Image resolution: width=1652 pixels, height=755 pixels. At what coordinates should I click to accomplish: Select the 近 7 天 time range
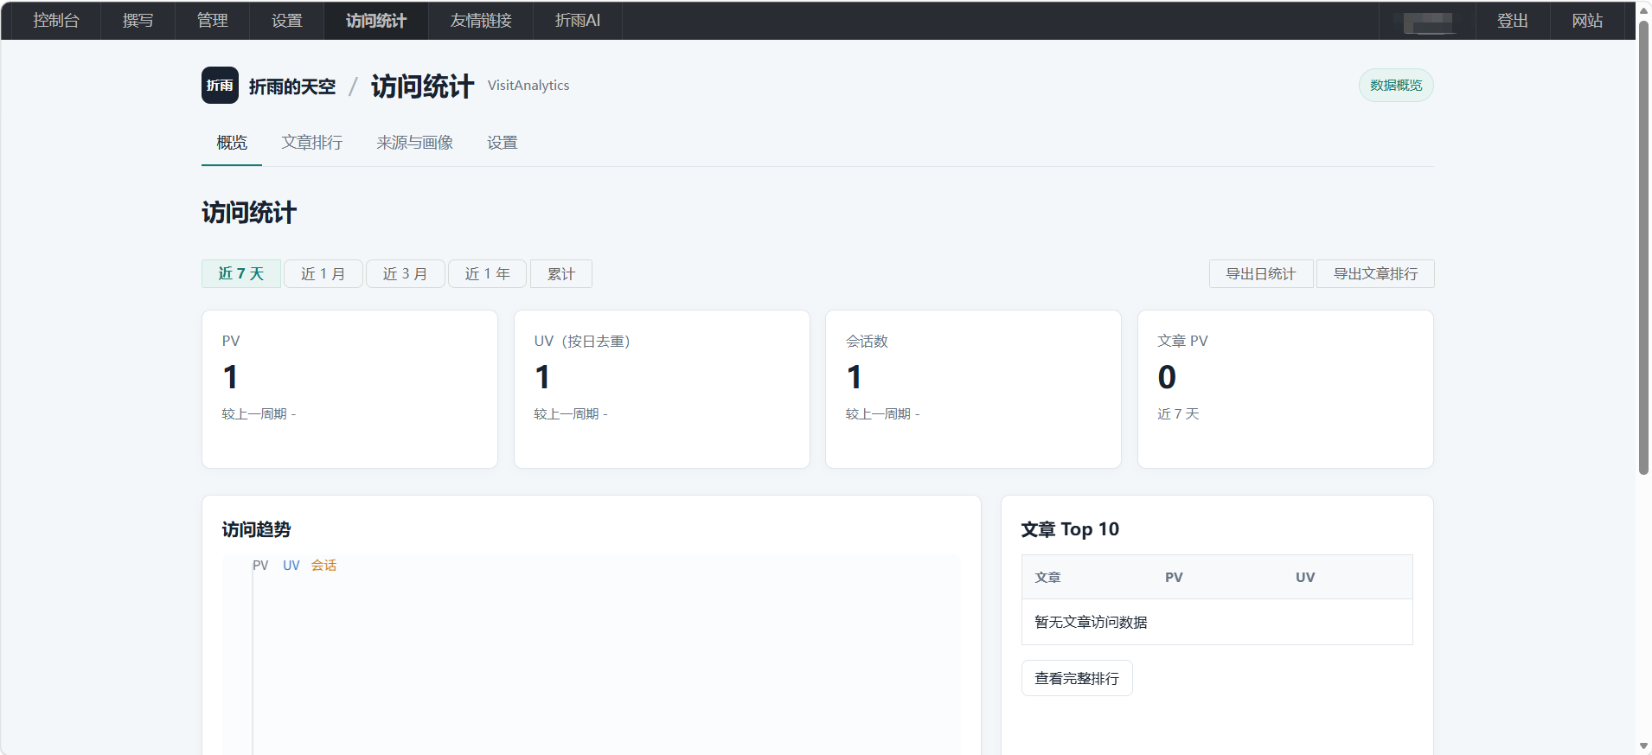pos(241,273)
